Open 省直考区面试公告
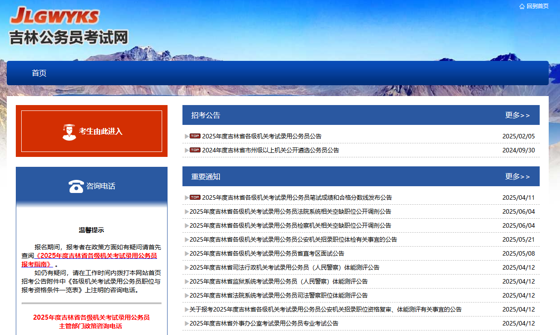Screen dimensions: 560x335 coord(266,253)
